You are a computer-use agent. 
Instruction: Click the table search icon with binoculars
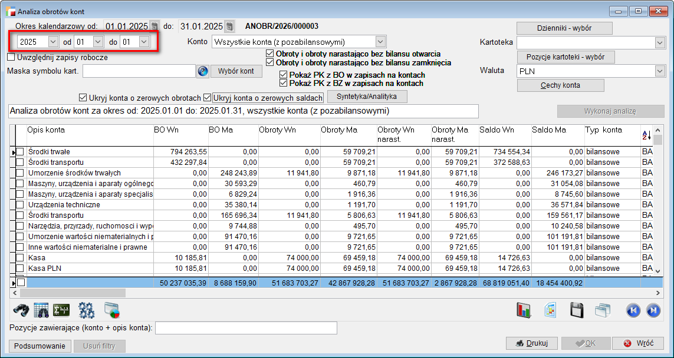[x=41, y=310]
